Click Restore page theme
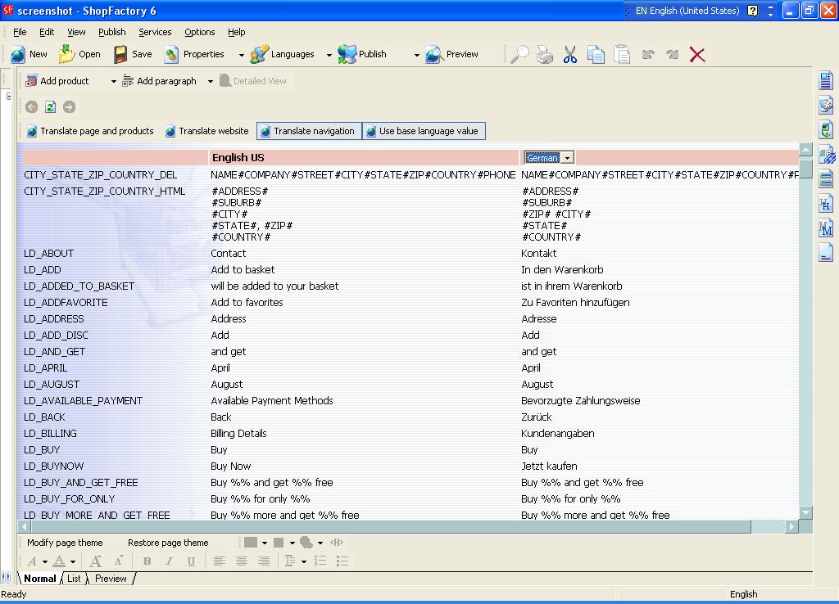 [x=168, y=543]
